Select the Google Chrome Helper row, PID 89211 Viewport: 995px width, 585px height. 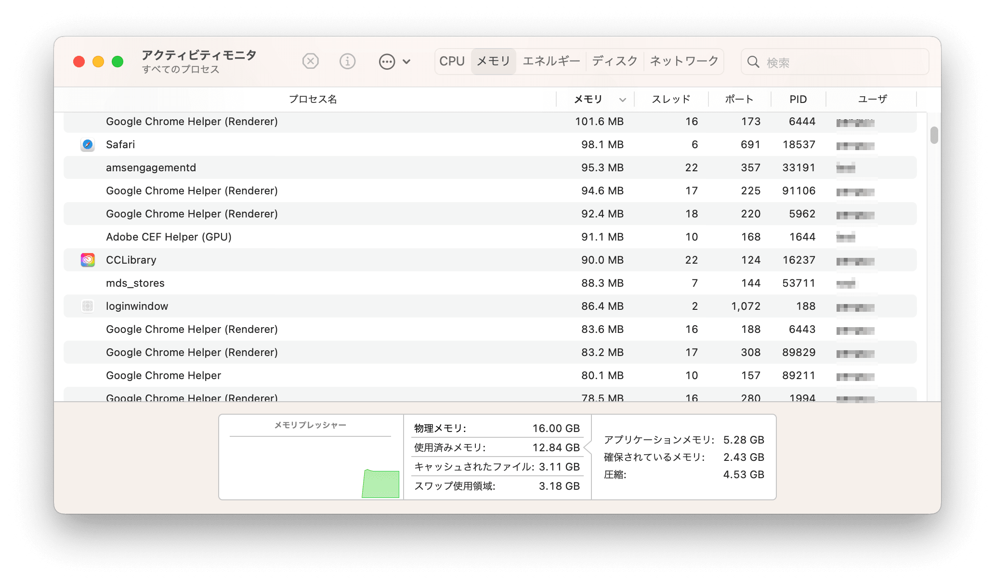[x=490, y=375]
